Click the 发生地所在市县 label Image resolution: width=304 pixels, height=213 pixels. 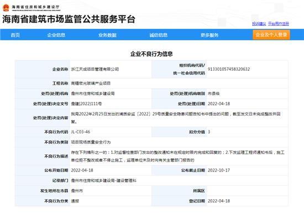click(54, 191)
